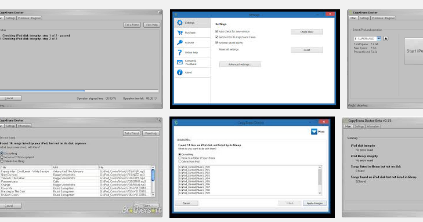Open Online help question mark icon

coord(180,52)
